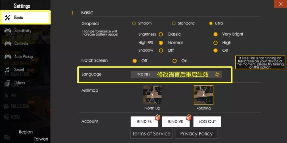This screenshot has height=143, width=287.
Task: Click the Sensitivity gamepad icon
Action: tap(8, 31)
